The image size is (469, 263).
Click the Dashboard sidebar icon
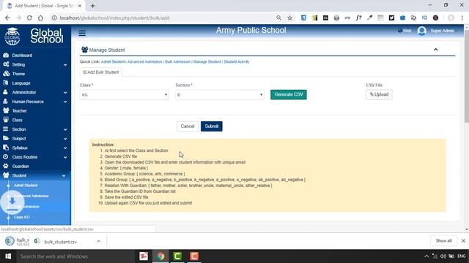(x=6, y=56)
